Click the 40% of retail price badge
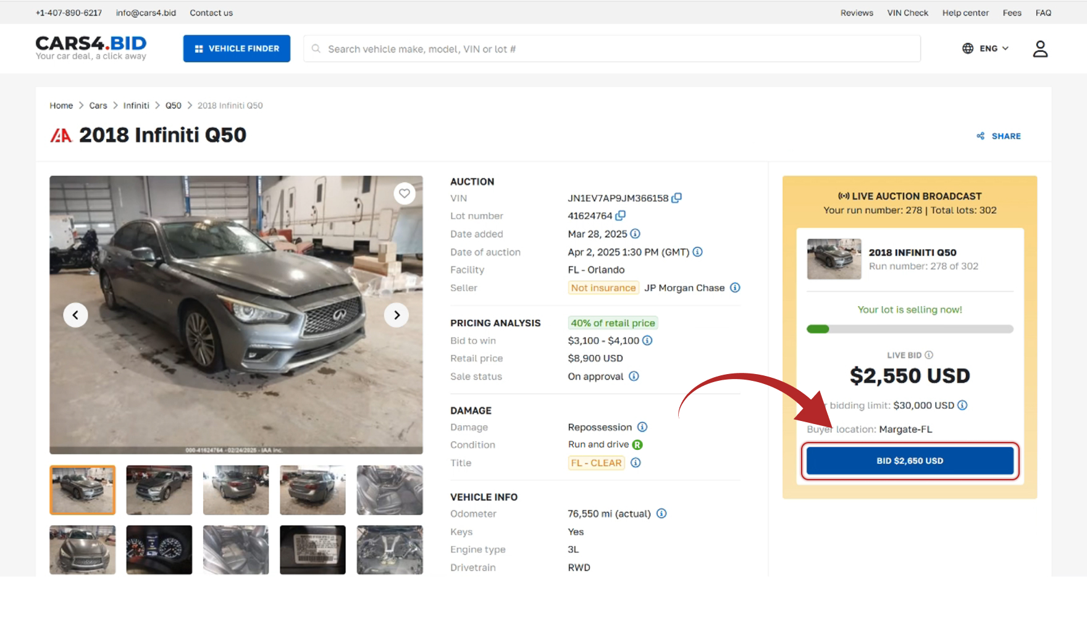 (613, 323)
